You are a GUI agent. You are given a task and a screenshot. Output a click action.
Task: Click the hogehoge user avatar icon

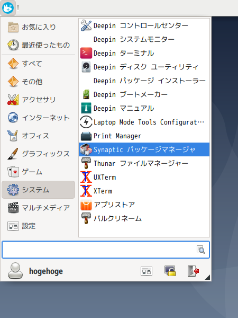click(x=15, y=271)
